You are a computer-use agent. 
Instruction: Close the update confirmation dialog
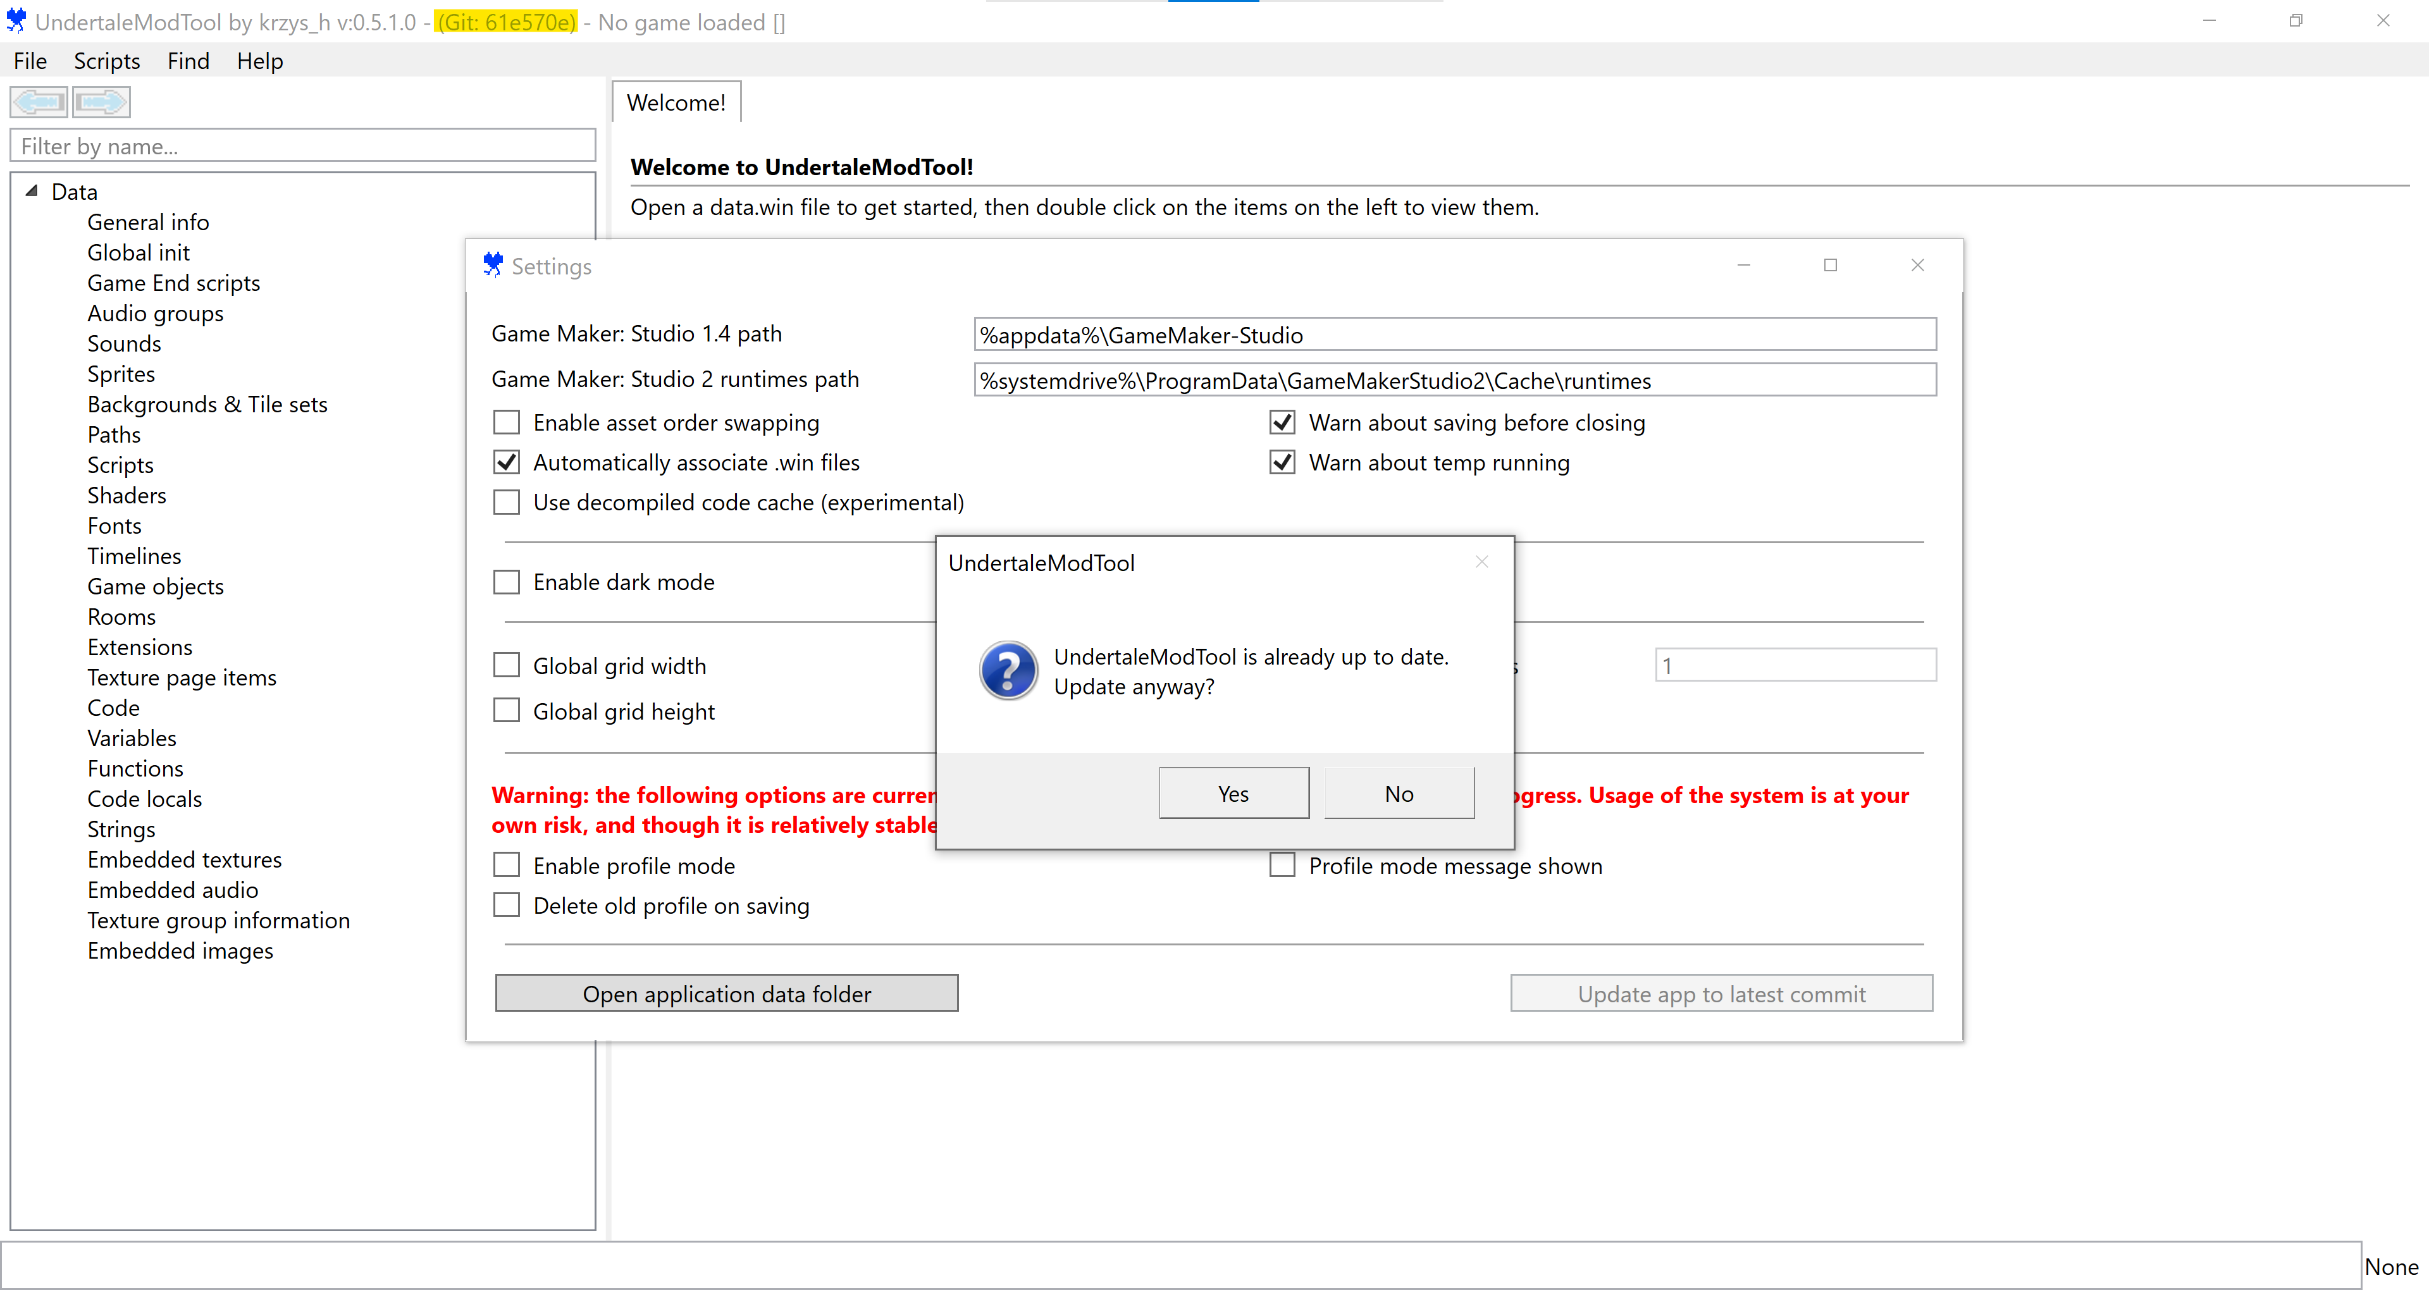point(1481,562)
